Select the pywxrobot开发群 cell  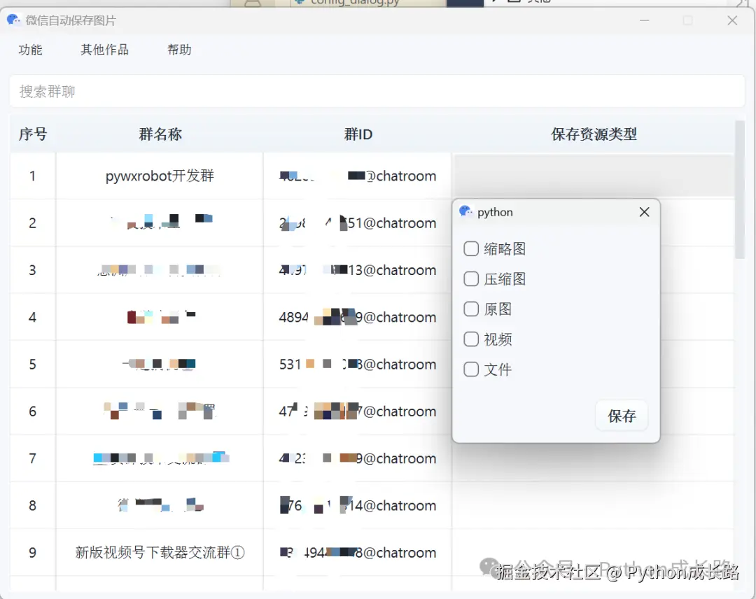click(x=160, y=176)
